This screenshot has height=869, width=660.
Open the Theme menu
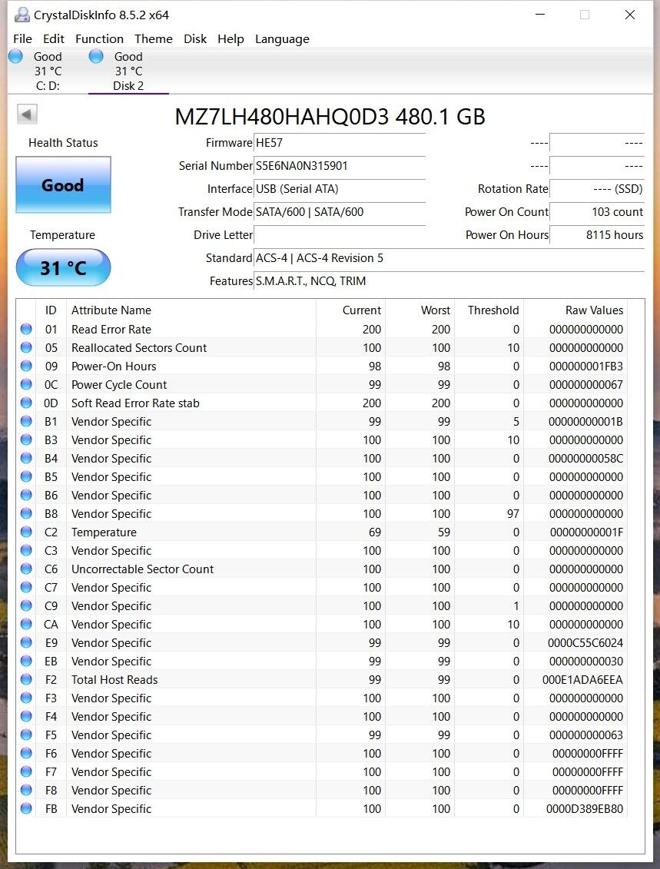pos(154,38)
